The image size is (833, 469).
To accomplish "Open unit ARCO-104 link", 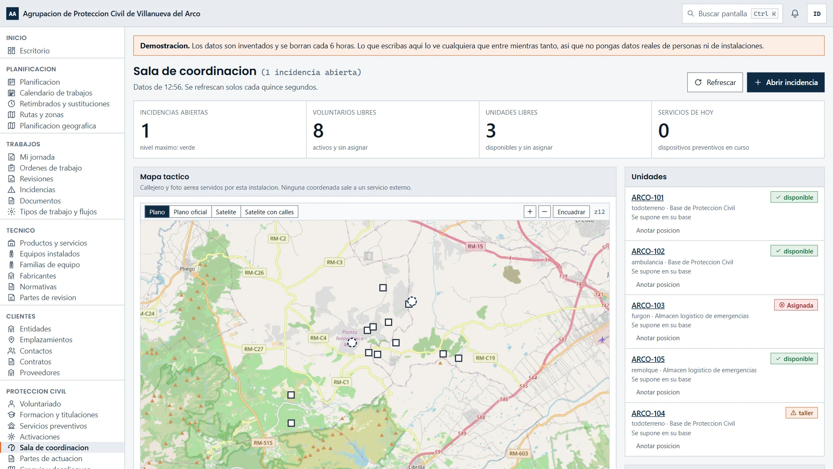I will (648, 414).
